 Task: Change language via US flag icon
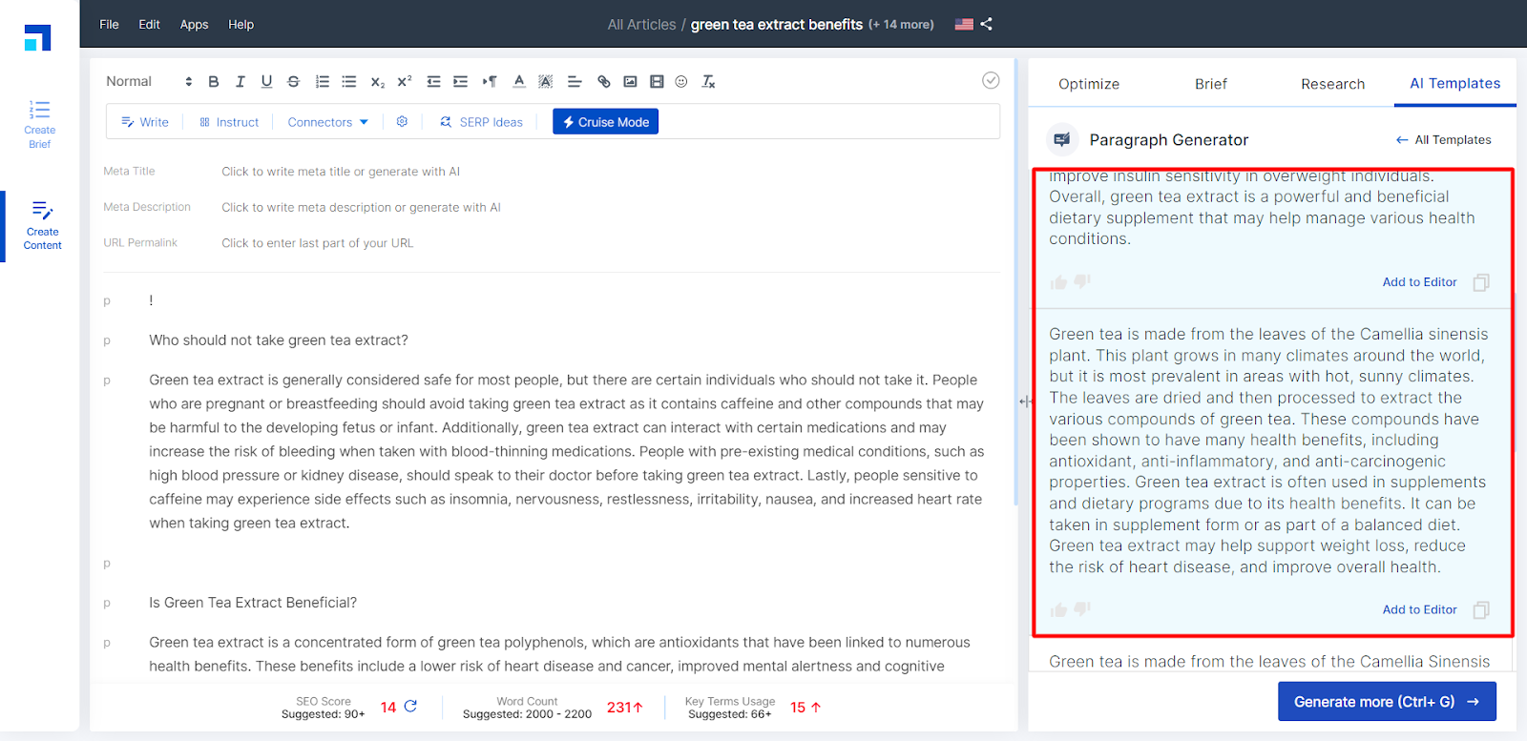(964, 24)
